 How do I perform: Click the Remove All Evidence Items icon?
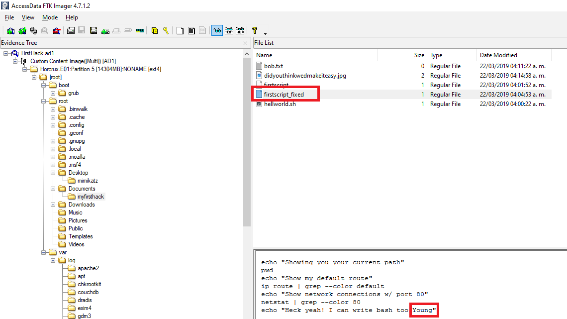click(57, 30)
